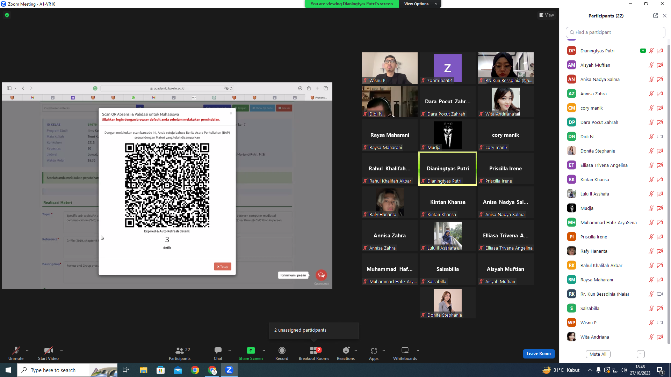671x377 pixels.
Task: Open File Explorer from taskbar
Action: point(143,370)
